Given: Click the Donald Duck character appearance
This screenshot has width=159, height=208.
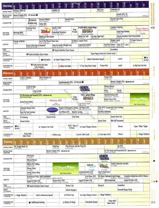Looking at the screenshot, I should point(70,19).
